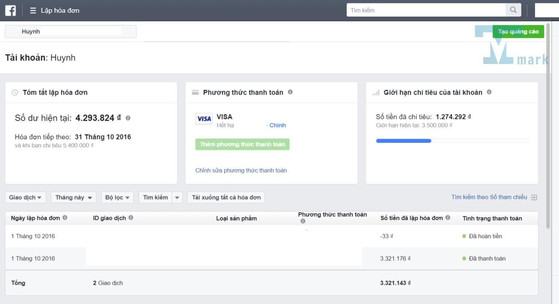Click info icon beside Phương thức thanh toán heading

pyautogui.click(x=290, y=92)
